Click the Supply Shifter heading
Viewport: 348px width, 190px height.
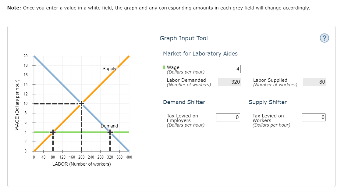tap(268, 102)
